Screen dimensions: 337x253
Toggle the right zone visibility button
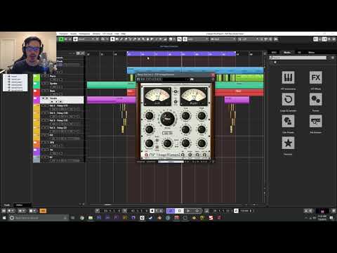point(324,39)
